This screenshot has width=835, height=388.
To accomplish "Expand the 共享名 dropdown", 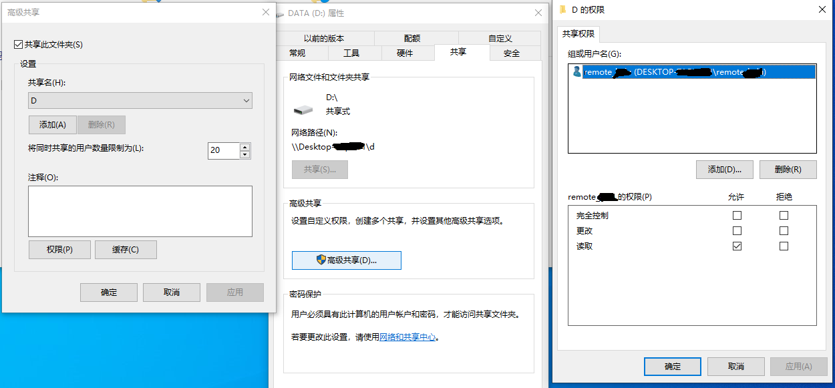I will click(246, 101).
